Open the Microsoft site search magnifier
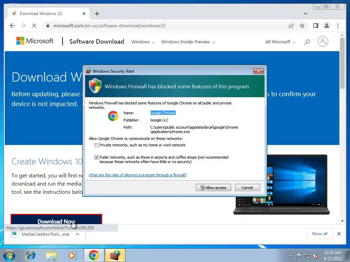 tap(307, 42)
